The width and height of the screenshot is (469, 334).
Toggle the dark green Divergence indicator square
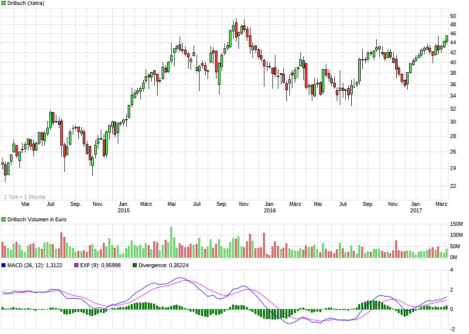[x=134, y=266]
